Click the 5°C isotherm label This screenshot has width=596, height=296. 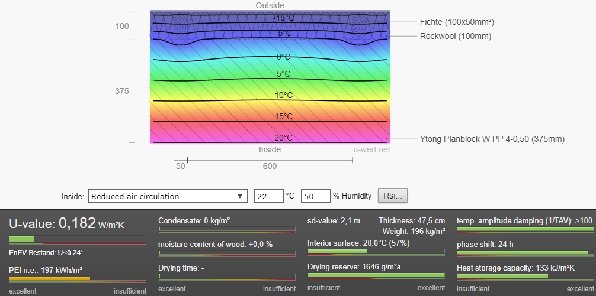click(x=284, y=74)
